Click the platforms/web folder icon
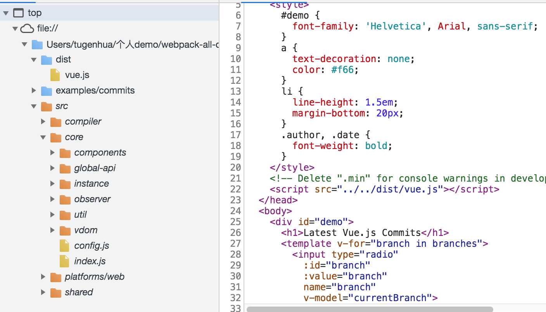 56,277
